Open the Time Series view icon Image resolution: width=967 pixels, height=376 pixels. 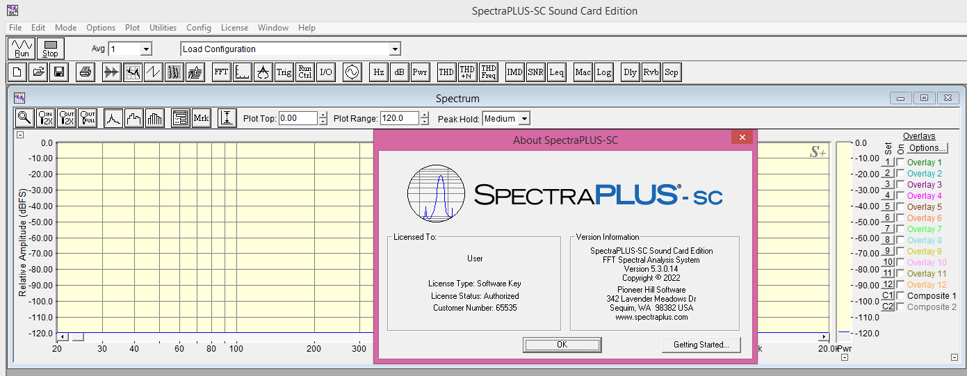[112, 72]
